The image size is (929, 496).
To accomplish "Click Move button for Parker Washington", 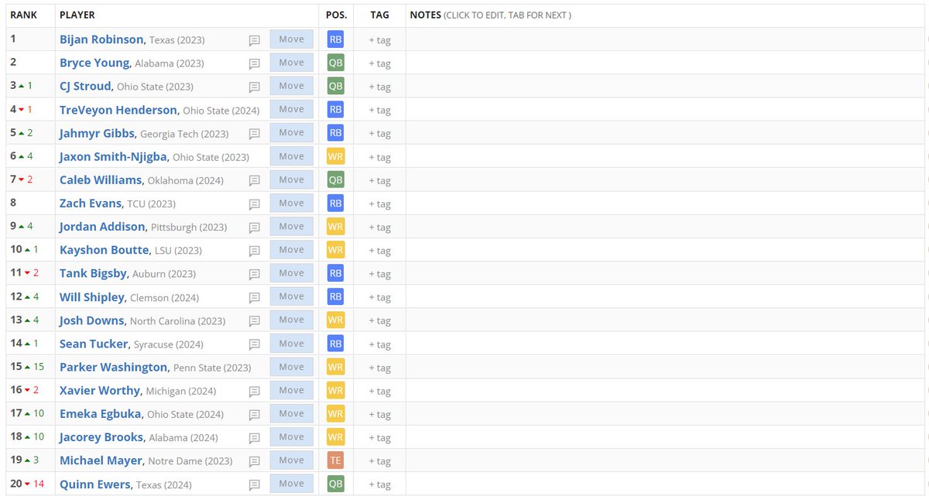I will [x=292, y=367].
